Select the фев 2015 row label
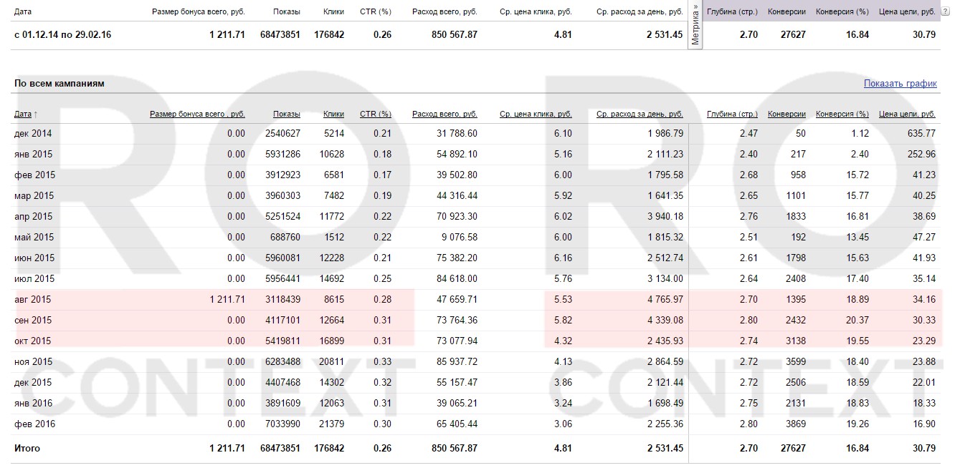Screen dimensions: 960x473 click(x=34, y=175)
